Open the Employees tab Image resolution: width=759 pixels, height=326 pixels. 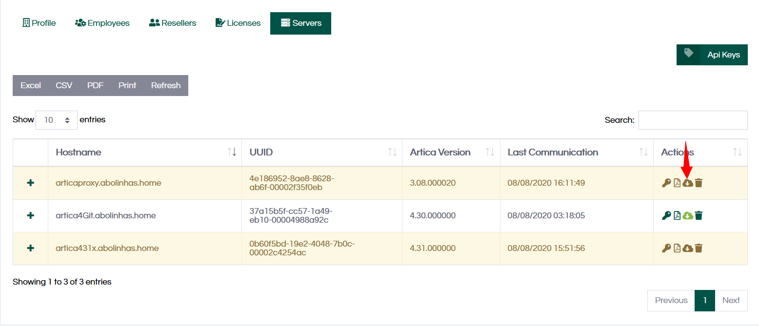pyautogui.click(x=102, y=23)
